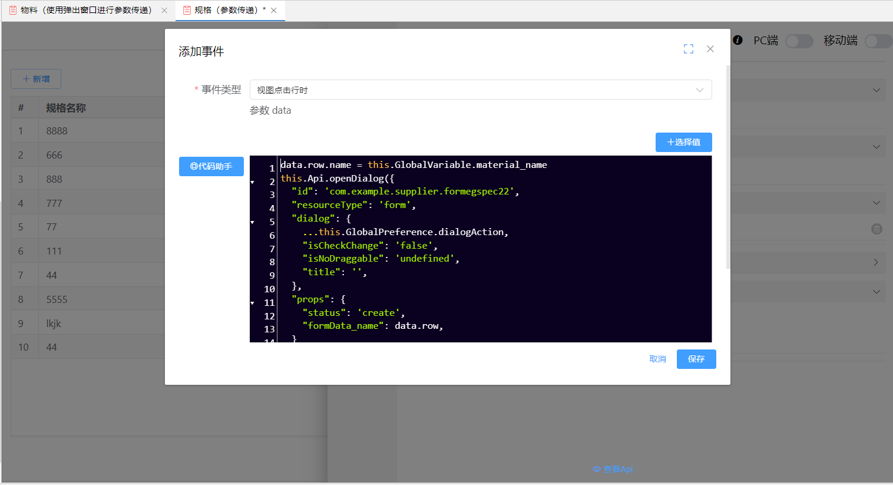
Task: Open the 事件类型 dropdown
Action: pos(480,90)
